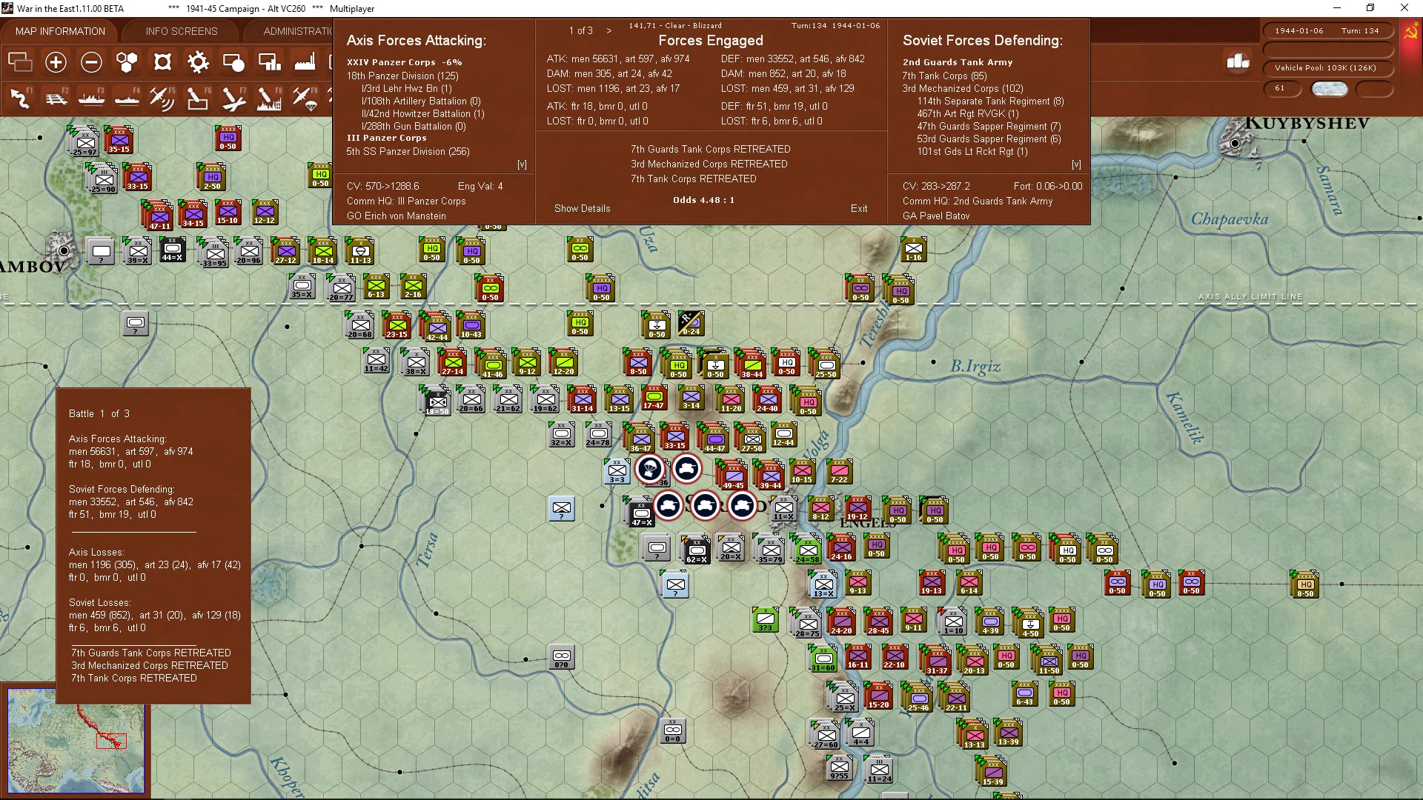This screenshot has height=800, width=1423.
Task: Select F5 air recon mode icon
Action: point(162,98)
